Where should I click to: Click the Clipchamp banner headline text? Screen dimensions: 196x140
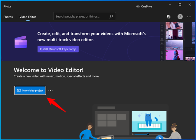tap(92, 37)
